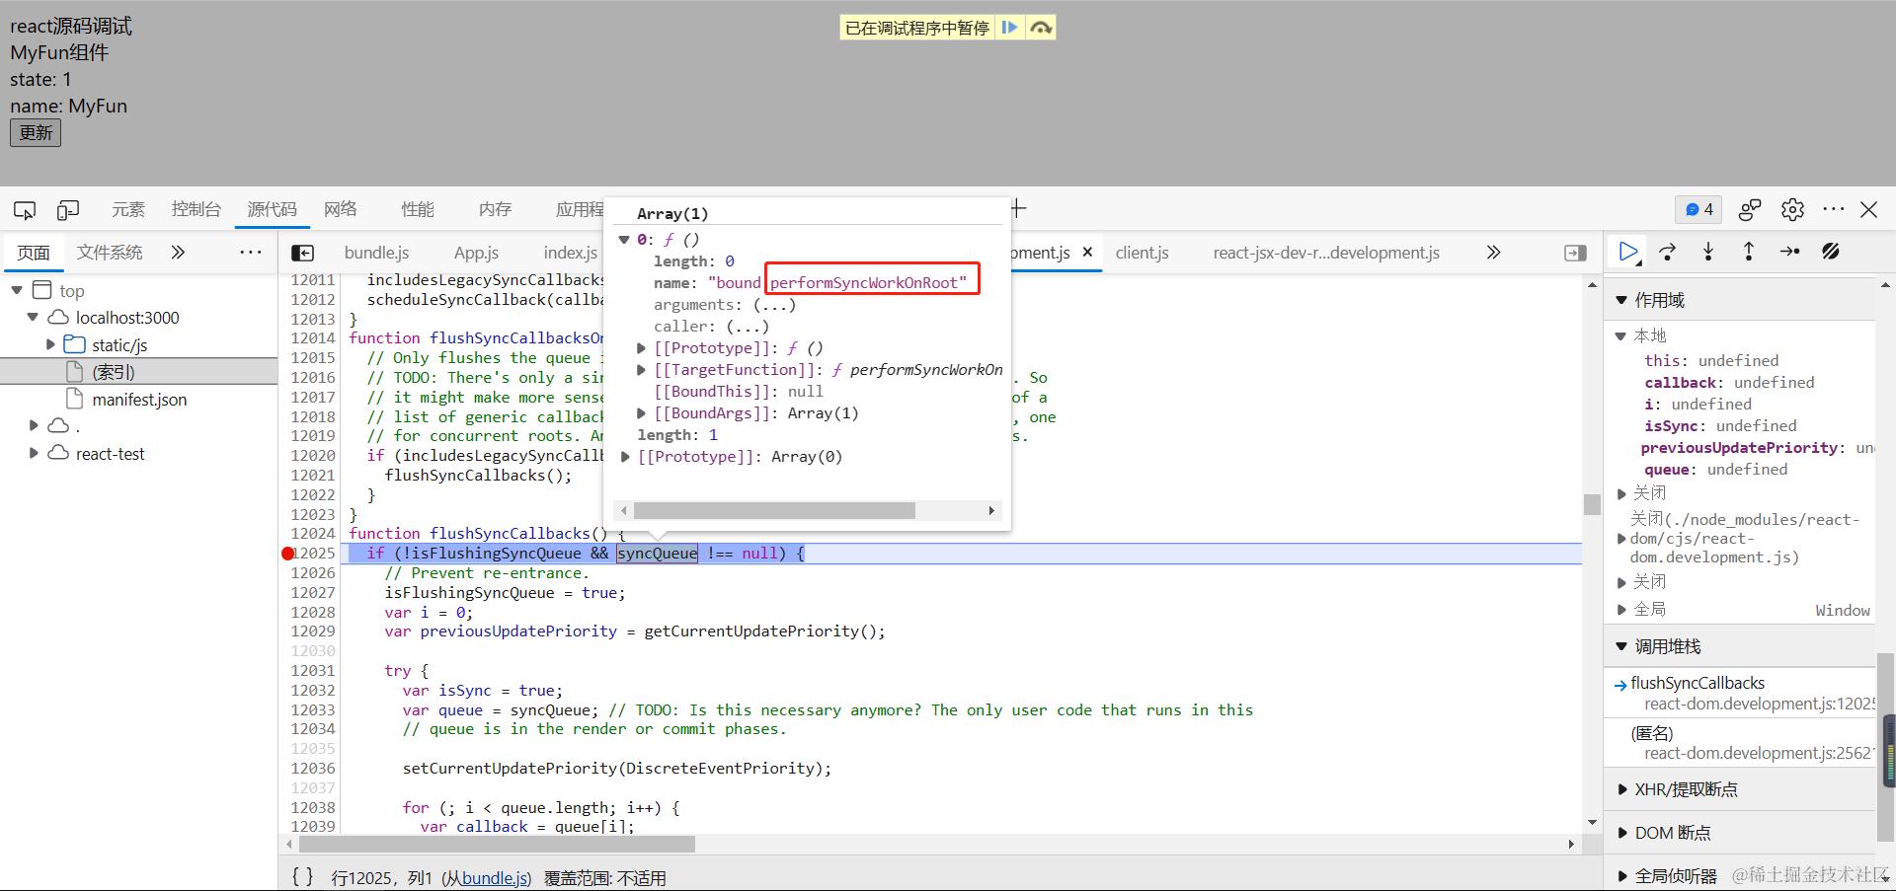Click the experiments connection icon near settings

[x=1750, y=209]
